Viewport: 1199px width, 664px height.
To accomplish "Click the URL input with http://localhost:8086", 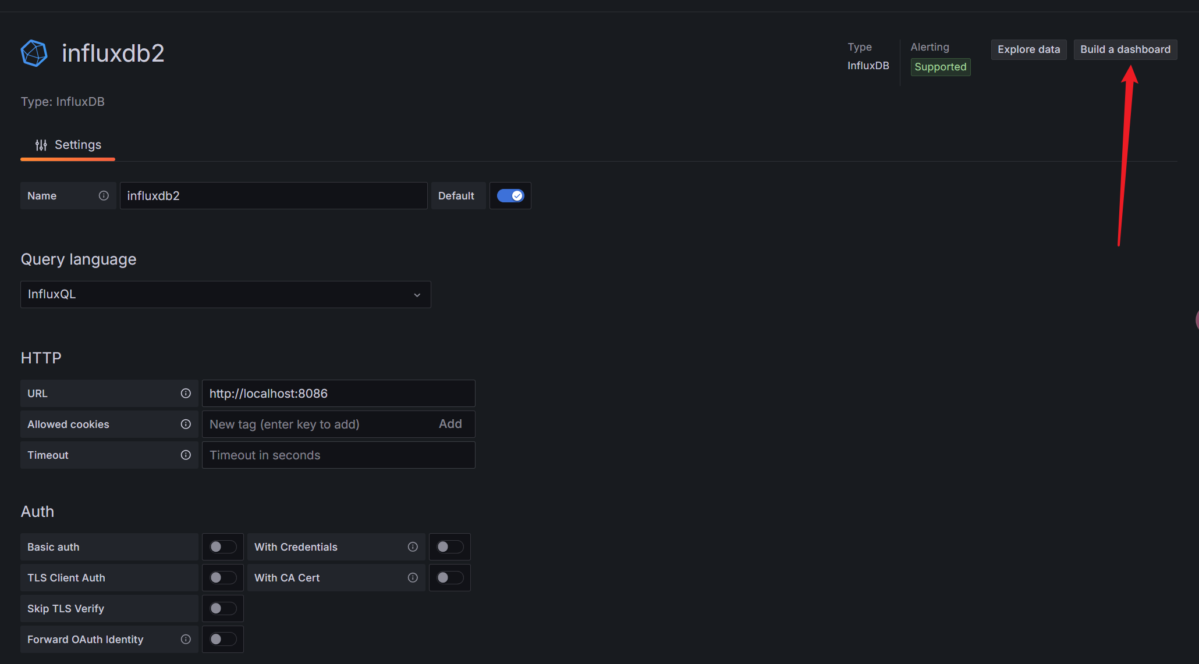I will pyautogui.click(x=339, y=394).
